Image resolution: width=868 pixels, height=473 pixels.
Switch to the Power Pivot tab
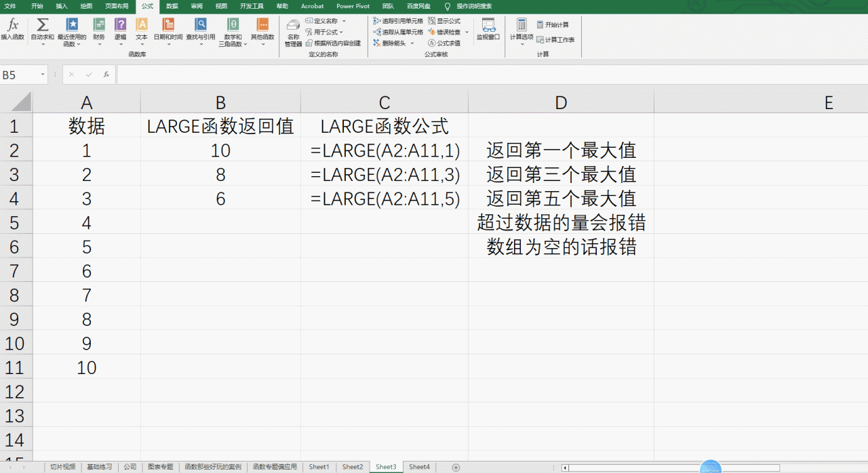pos(353,6)
